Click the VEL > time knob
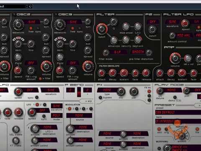Viewport: 201px width, 151px height. [x=16, y=129]
